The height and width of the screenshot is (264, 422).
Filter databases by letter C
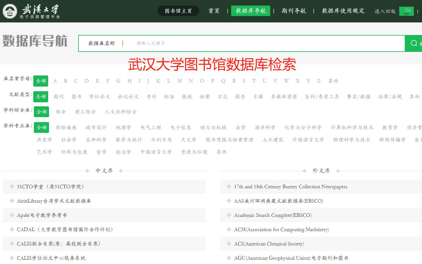76,81
